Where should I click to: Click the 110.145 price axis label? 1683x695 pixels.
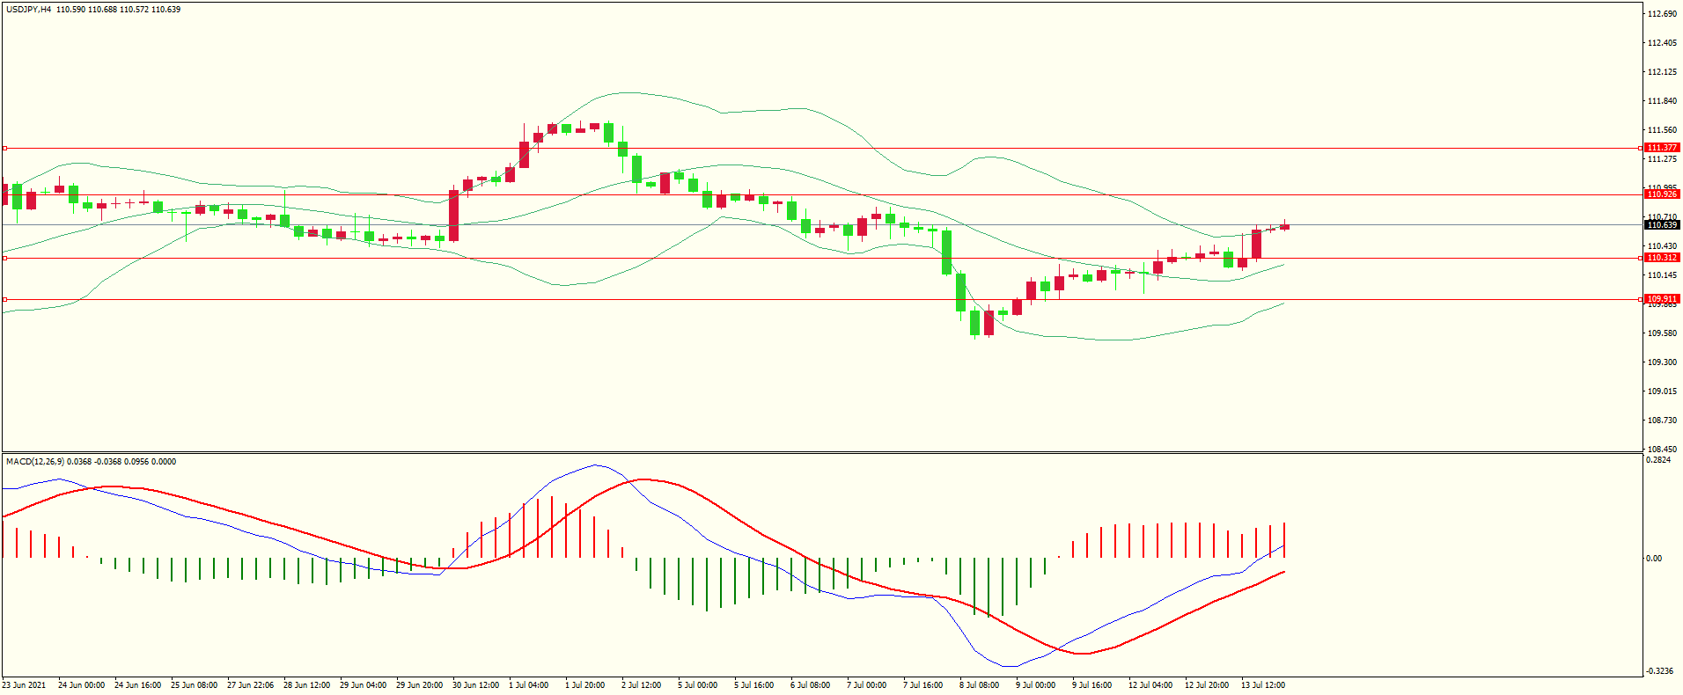pyautogui.click(x=1662, y=275)
